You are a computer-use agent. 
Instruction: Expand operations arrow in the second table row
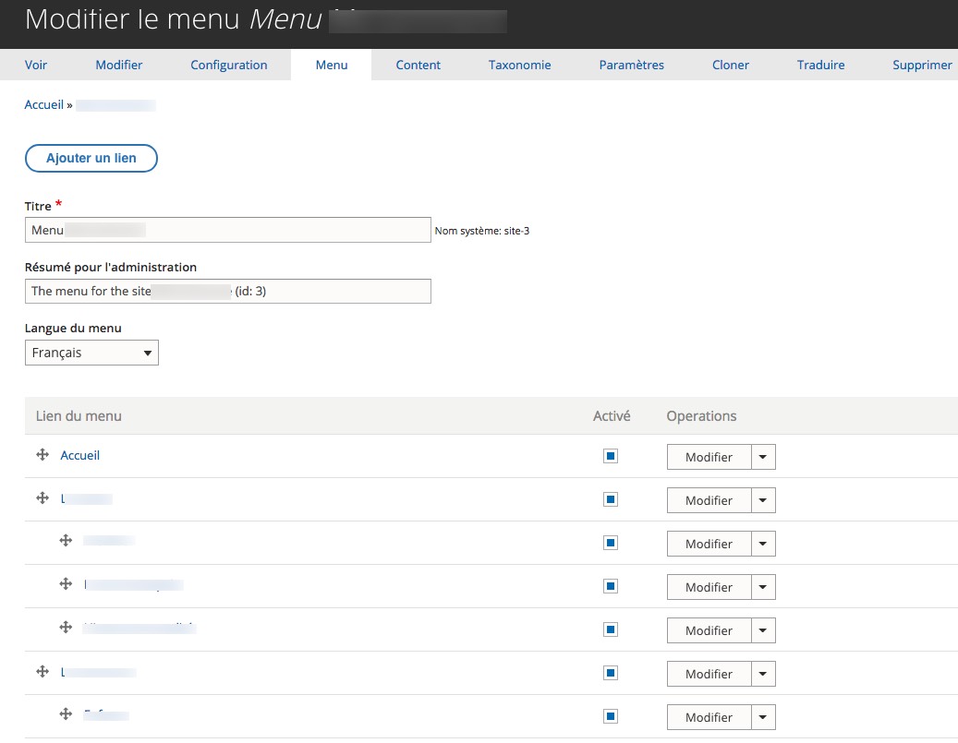point(763,500)
